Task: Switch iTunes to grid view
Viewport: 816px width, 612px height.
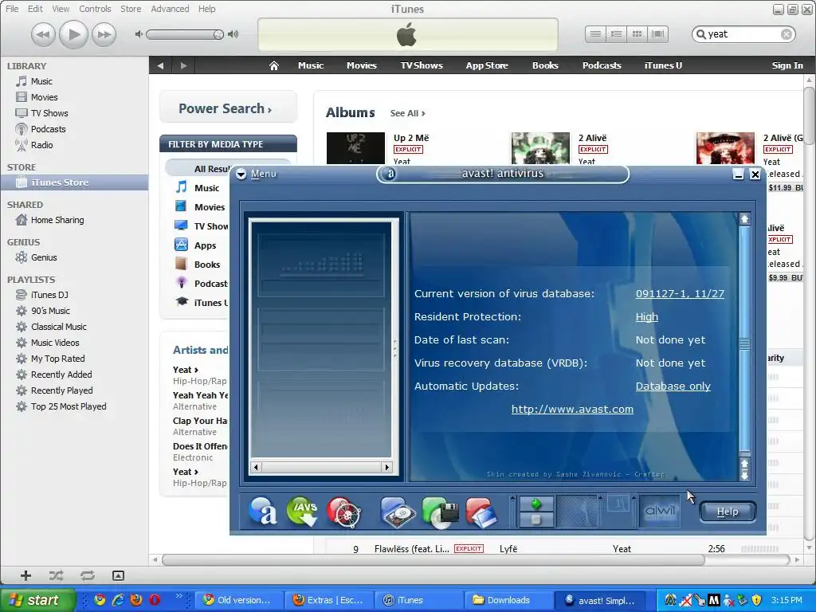Action: [x=637, y=34]
